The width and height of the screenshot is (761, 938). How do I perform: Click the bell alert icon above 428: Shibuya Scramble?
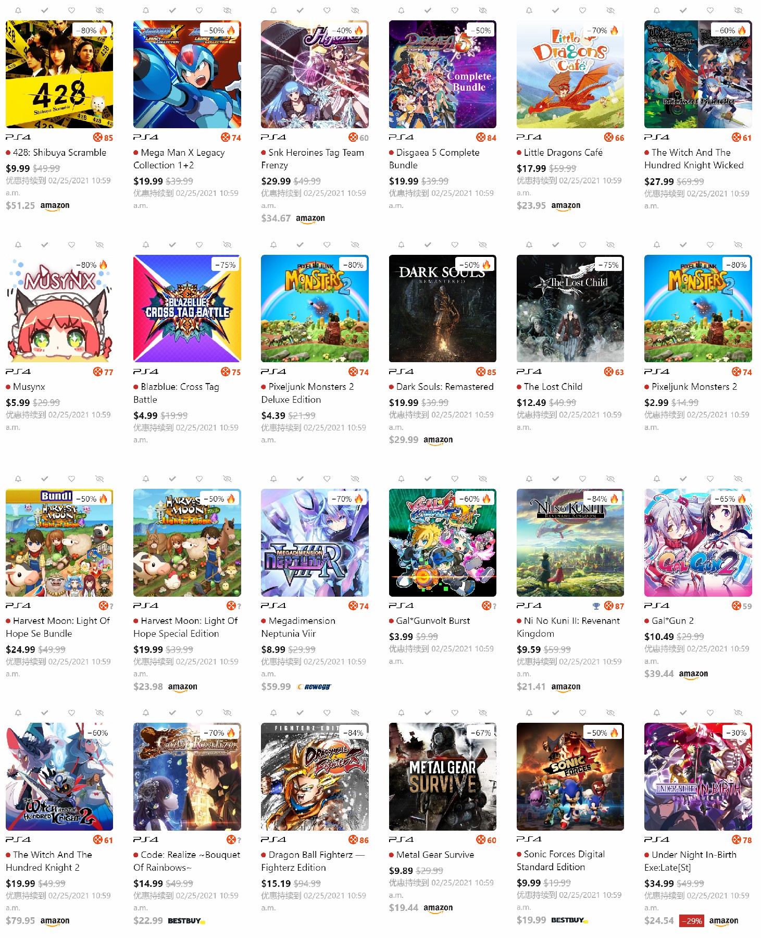tap(18, 10)
